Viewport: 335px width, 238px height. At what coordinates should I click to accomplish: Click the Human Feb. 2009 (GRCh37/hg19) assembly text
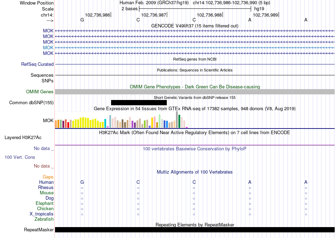coord(154,3)
